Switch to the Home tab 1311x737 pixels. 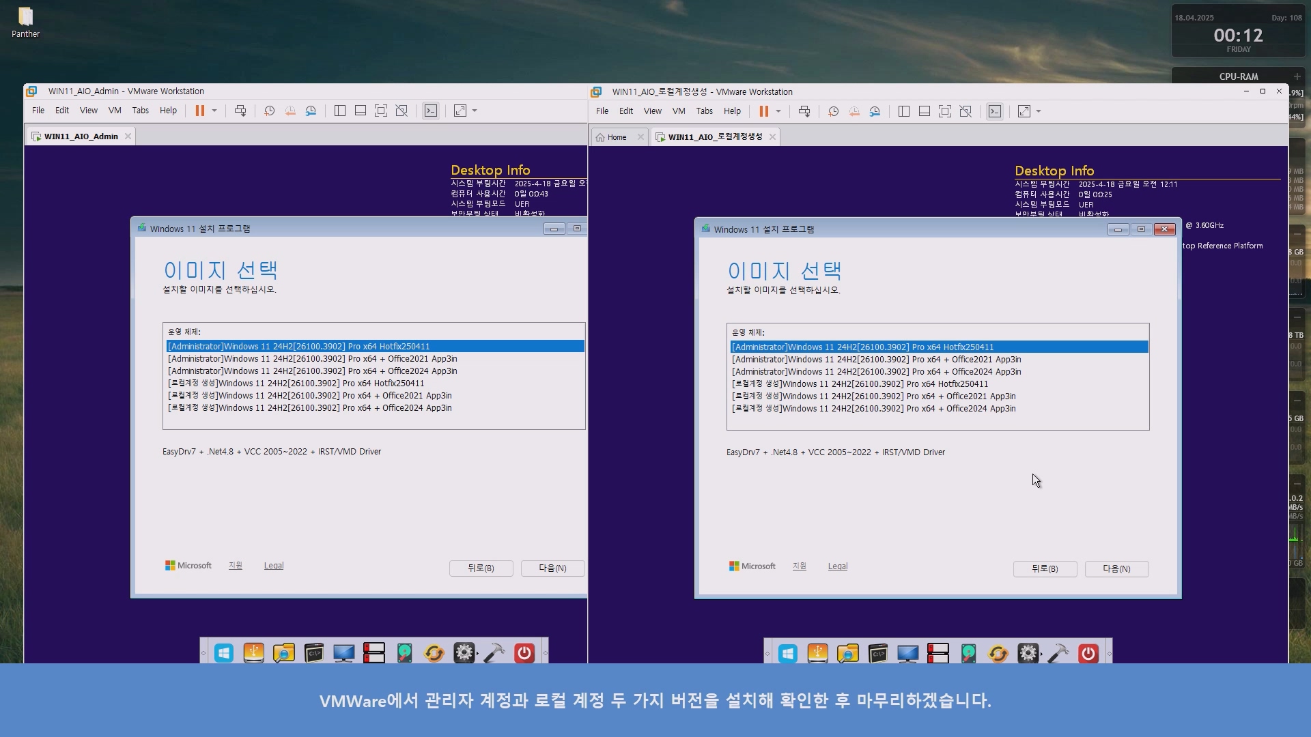tap(617, 137)
